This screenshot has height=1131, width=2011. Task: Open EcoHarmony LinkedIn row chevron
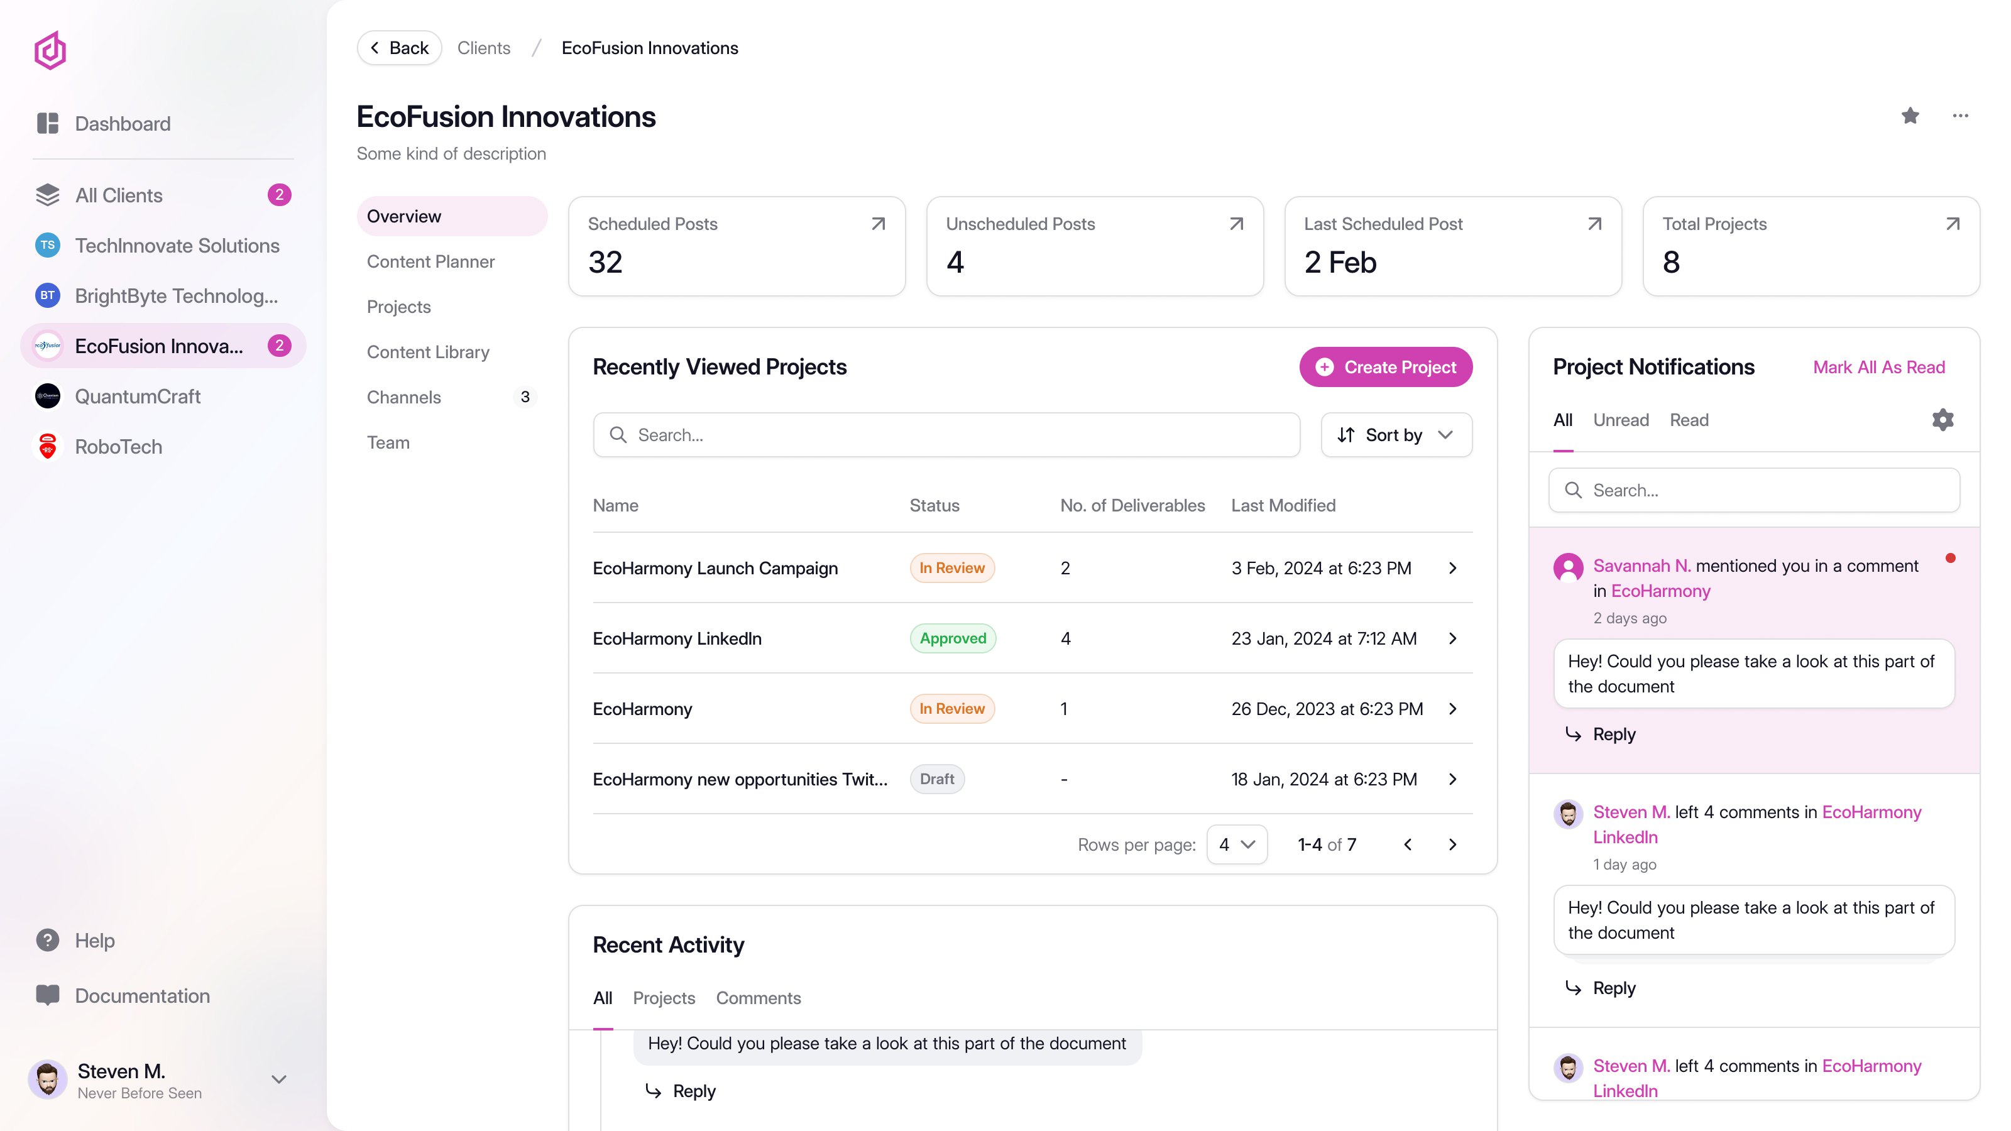1452,638
